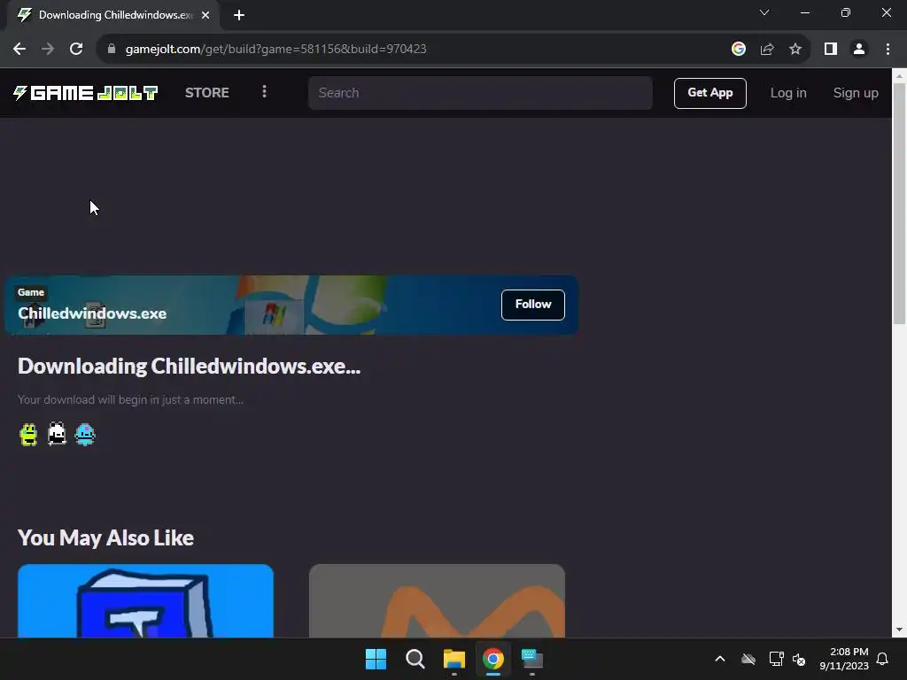Viewport: 907px width, 680px height.
Task: Click the white pixel character icon
Action: tap(57, 434)
